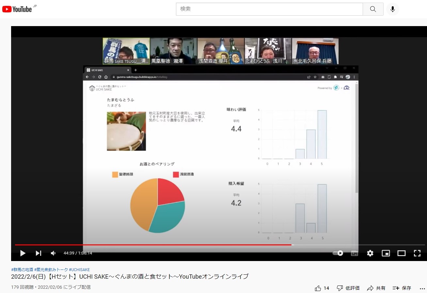Toggle subtitles/closed captions

pyautogui.click(x=354, y=253)
